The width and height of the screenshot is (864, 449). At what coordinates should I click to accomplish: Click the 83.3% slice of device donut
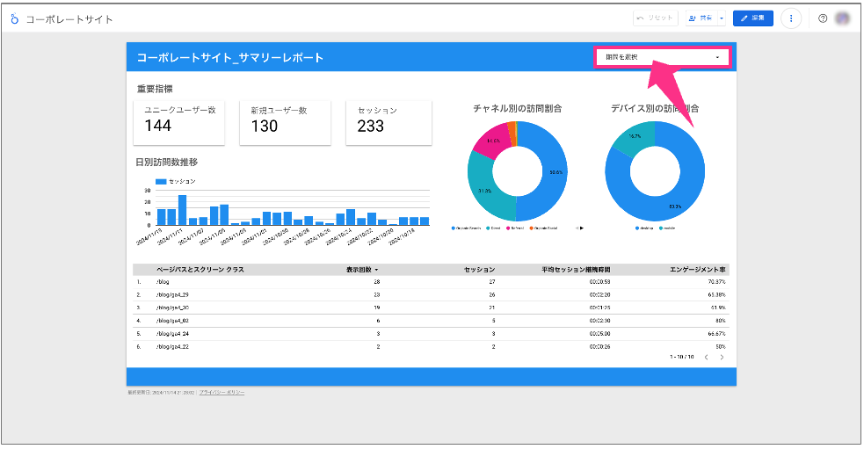coord(674,206)
